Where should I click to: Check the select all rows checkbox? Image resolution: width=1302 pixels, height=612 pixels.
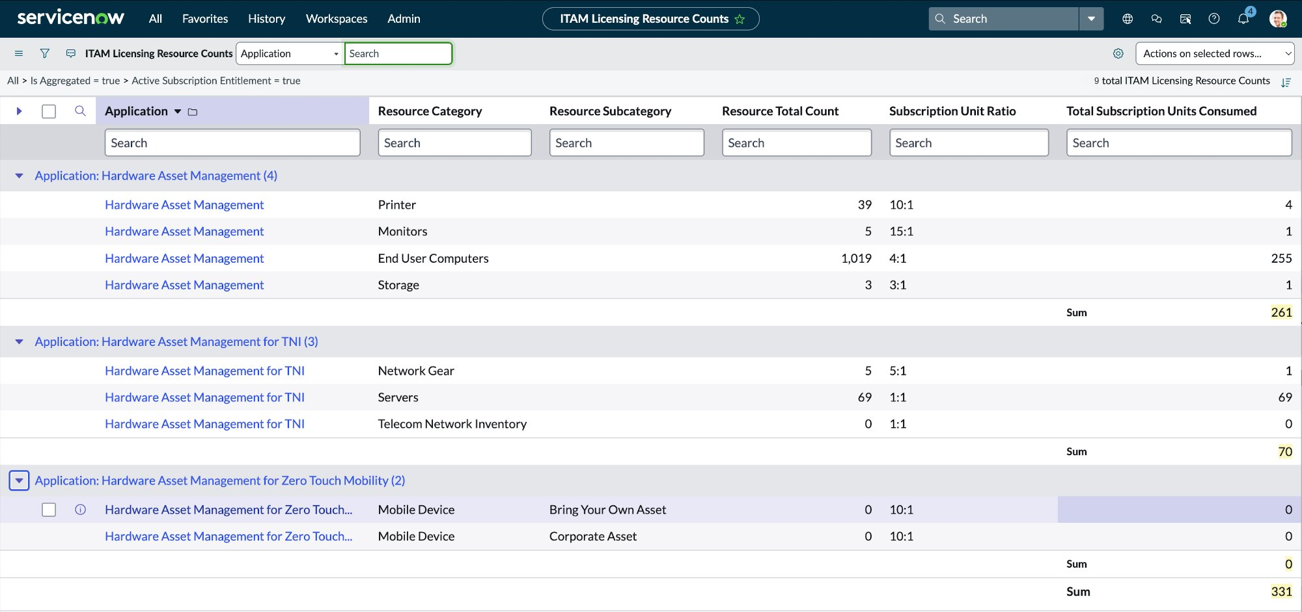point(49,111)
